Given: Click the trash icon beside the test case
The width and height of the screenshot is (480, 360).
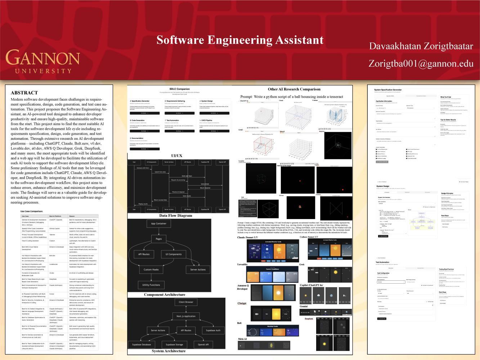Looking at the screenshot, I should click(x=432, y=305).
